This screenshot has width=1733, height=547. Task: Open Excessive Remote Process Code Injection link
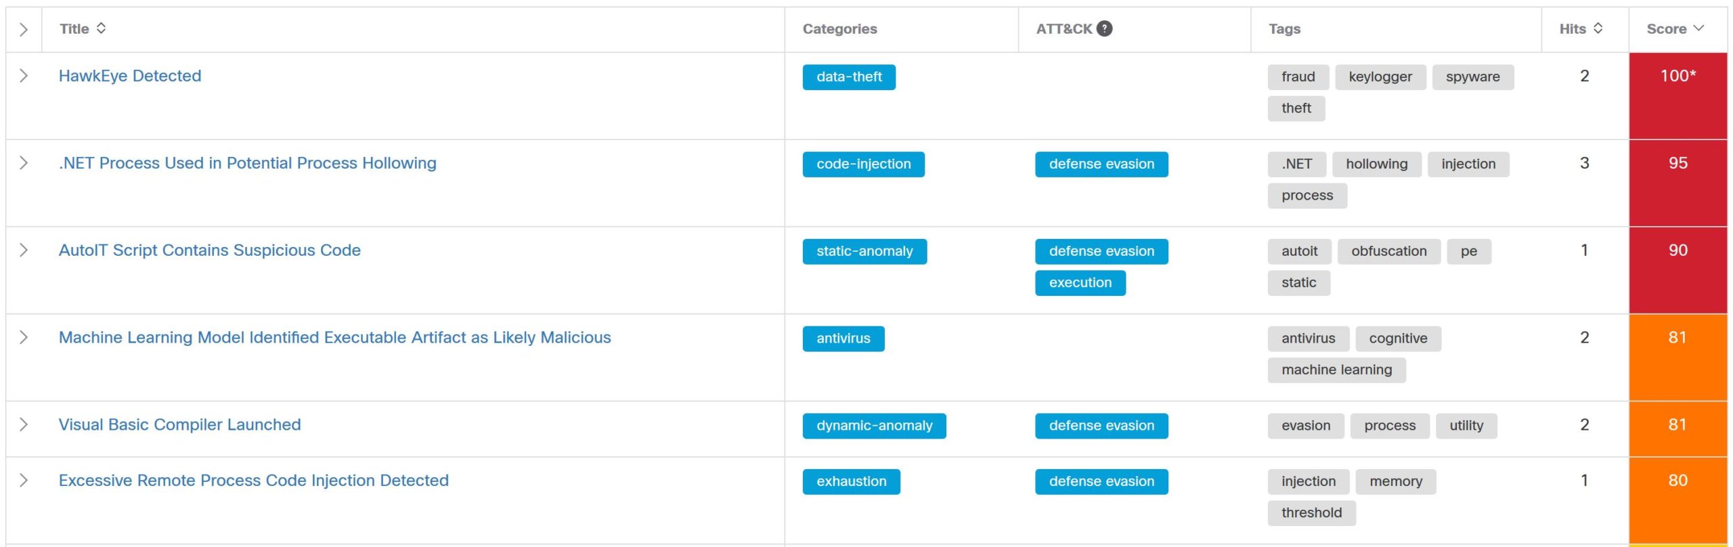tap(253, 480)
